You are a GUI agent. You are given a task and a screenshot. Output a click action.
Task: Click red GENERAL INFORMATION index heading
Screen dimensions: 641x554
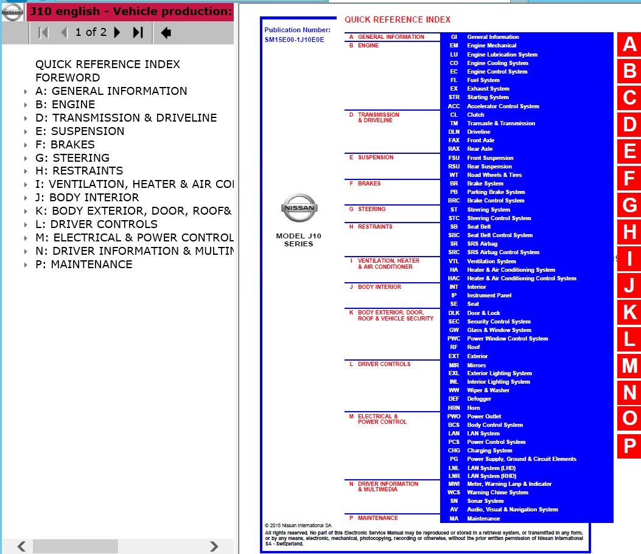[391, 37]
